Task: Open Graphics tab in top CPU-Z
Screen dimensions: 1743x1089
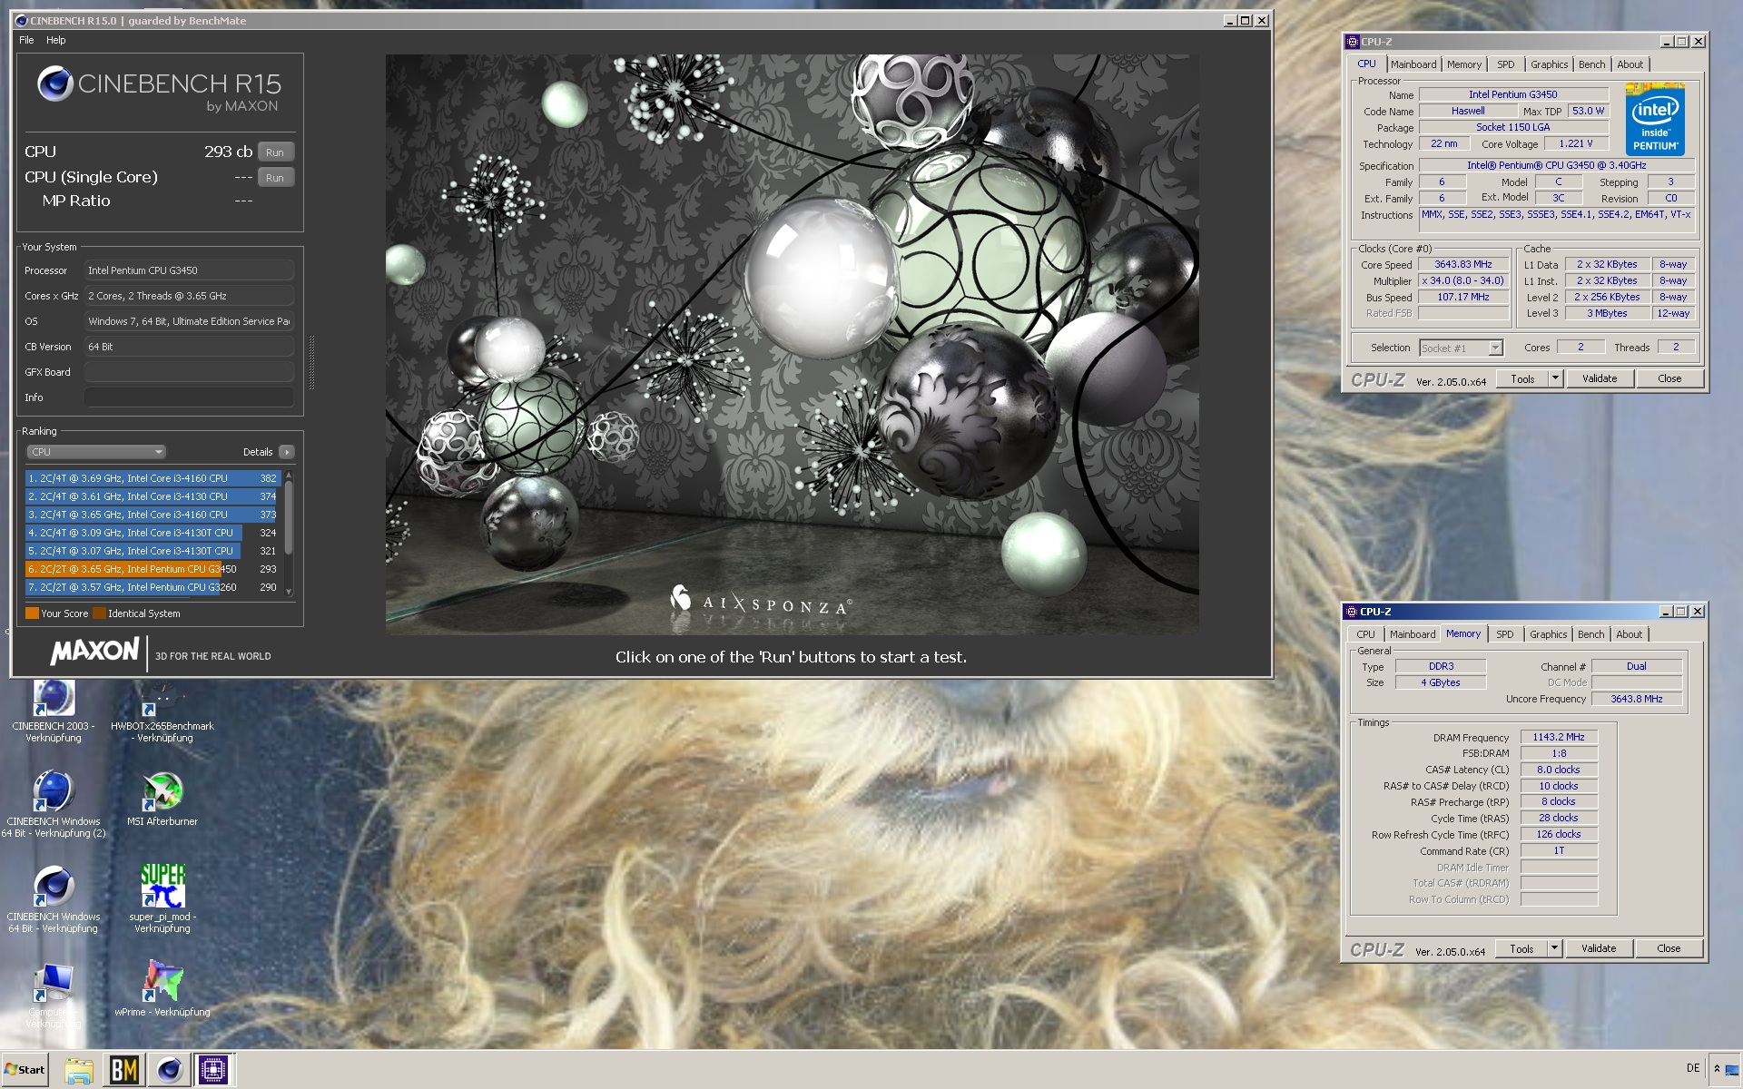Action: pos(1549,64)
